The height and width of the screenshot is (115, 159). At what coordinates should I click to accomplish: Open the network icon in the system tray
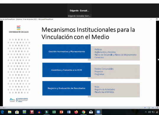[x=157, y=112]
